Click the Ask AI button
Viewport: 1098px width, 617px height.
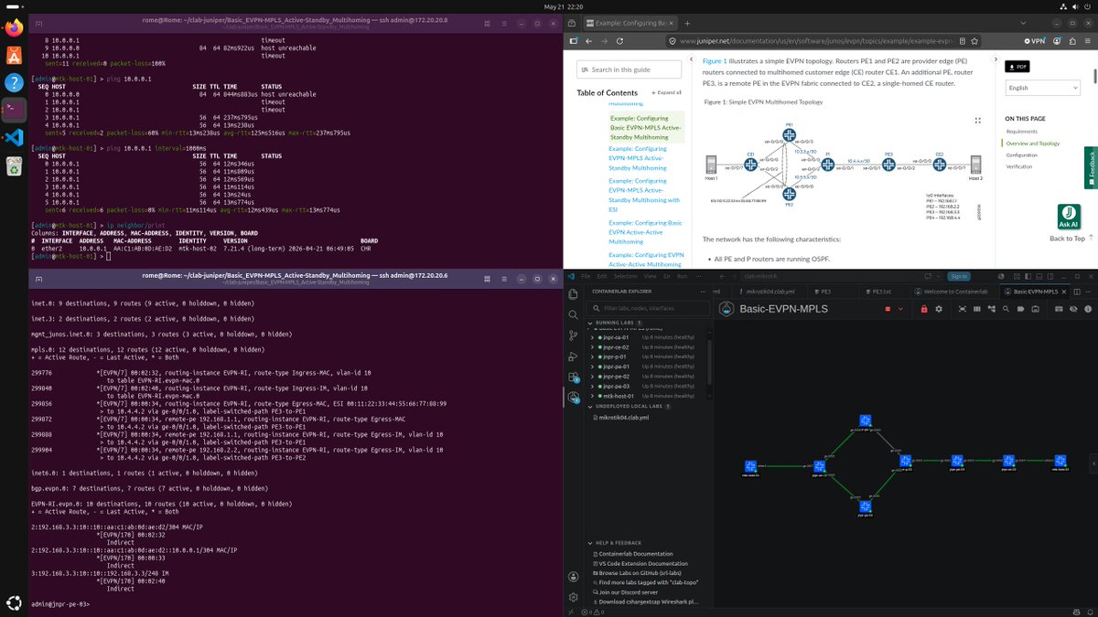[1068, 216]
